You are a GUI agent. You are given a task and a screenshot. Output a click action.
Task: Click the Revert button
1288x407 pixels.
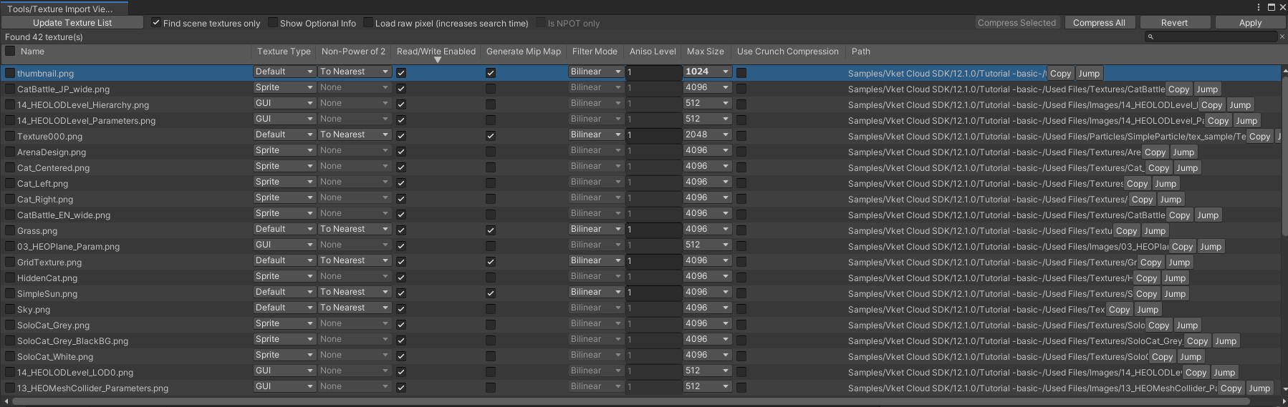click(x=1175, y=23)
